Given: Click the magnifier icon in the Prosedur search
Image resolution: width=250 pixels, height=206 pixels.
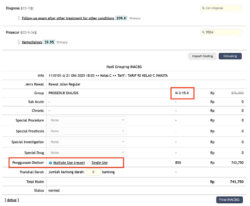Looking at the screenshot, I should (x=203, y=32).
